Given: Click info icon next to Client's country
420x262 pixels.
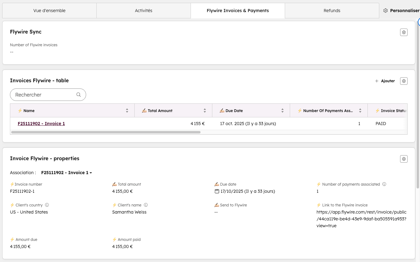Looking at the screenshot, I should tap(47, 205).
